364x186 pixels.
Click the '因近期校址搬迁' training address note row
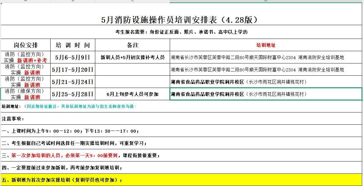point(181,106)
